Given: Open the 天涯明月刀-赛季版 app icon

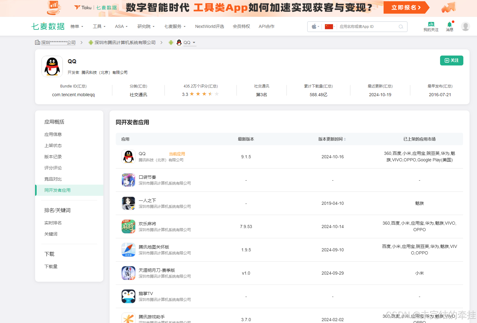Looking at the screenshot, I should (128, 273).
